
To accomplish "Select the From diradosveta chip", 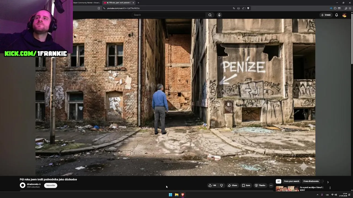I will pos(311,181).
